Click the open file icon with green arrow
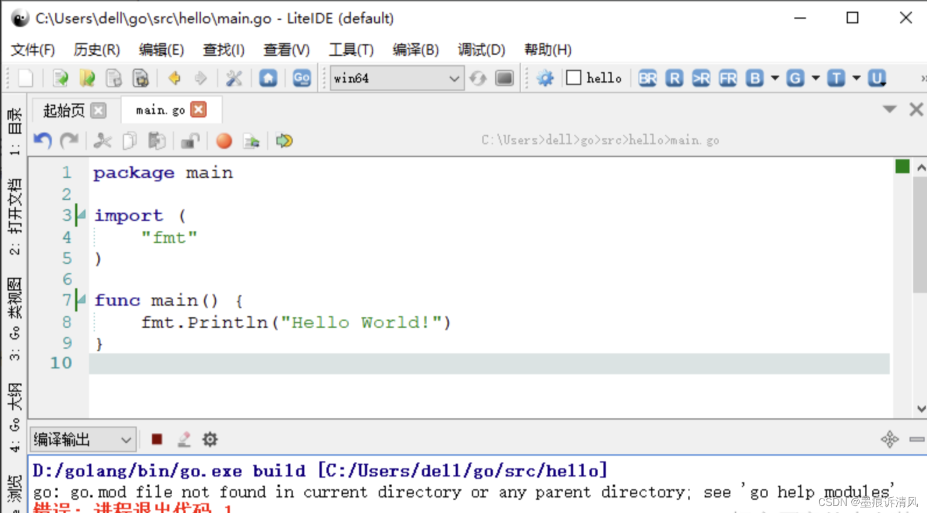Viewport: 927px width, 513px height. 61,78
